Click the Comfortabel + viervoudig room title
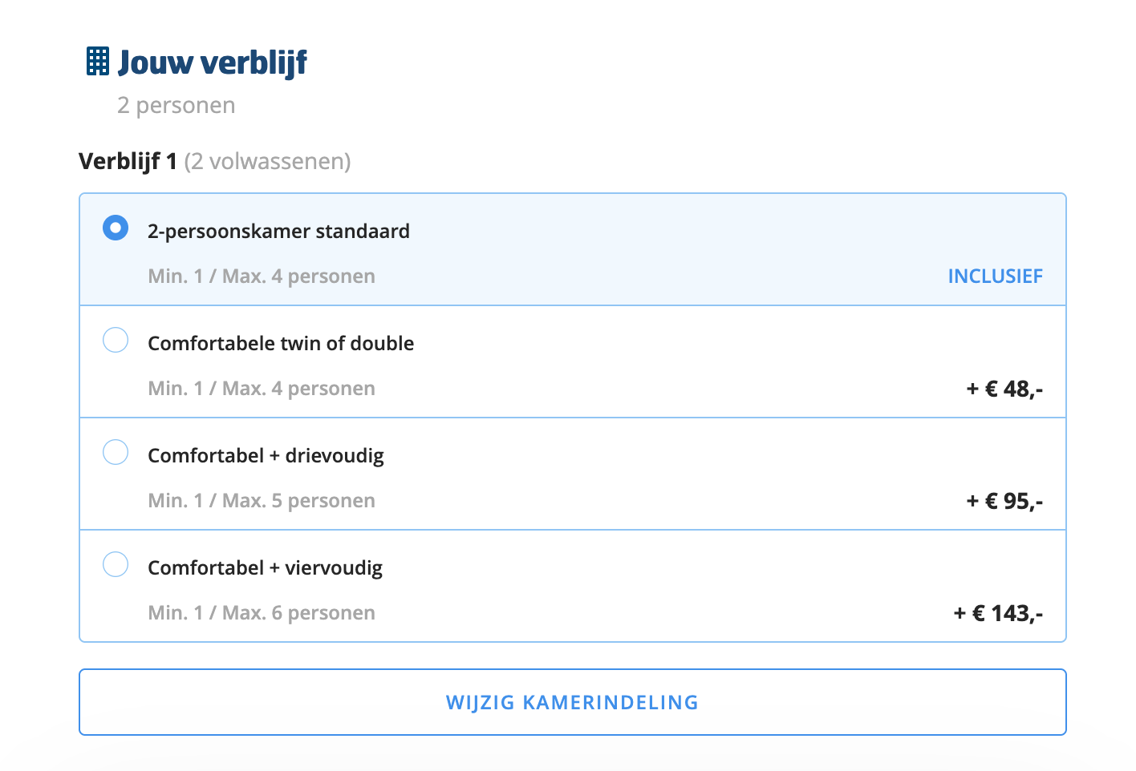 [265, 568]
